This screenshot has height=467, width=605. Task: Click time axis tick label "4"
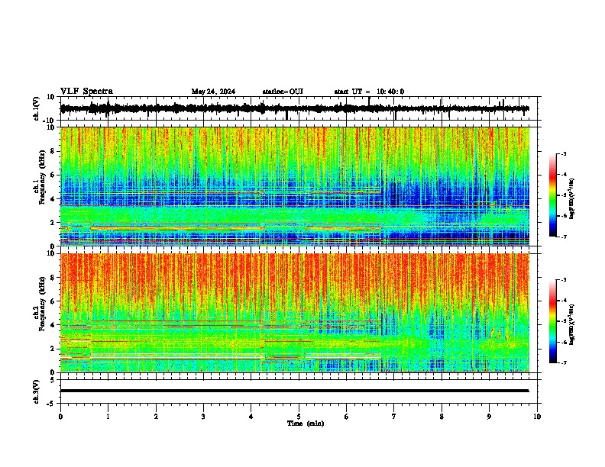coord(251,417)
